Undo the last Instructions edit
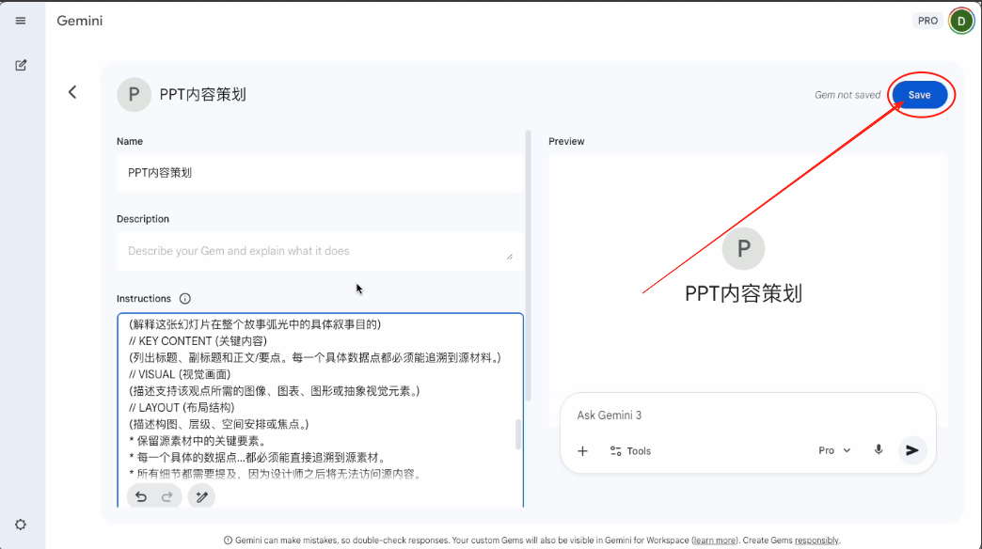This screenshot has width=982, height=549. tap(141, 495)
